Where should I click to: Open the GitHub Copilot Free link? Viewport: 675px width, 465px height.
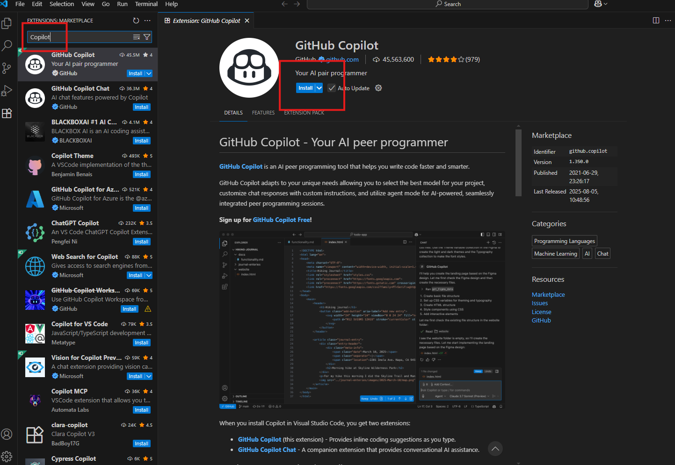coord(281,219)
